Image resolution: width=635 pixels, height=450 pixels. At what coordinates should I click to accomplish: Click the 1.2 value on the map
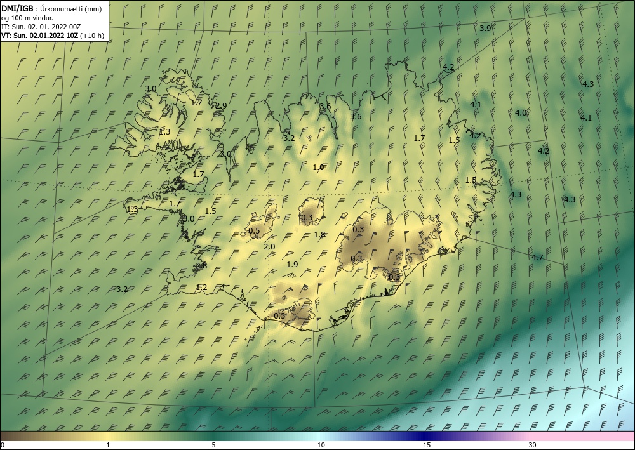click(x=201, y=288)
